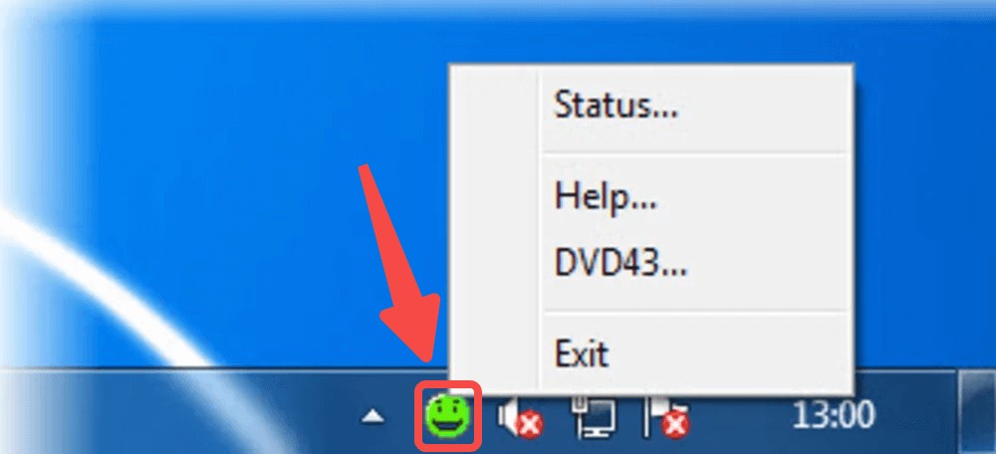Click the separator line above Exit
The width and height of the screenshot is (996, 454).
click(x=695, y=311)
